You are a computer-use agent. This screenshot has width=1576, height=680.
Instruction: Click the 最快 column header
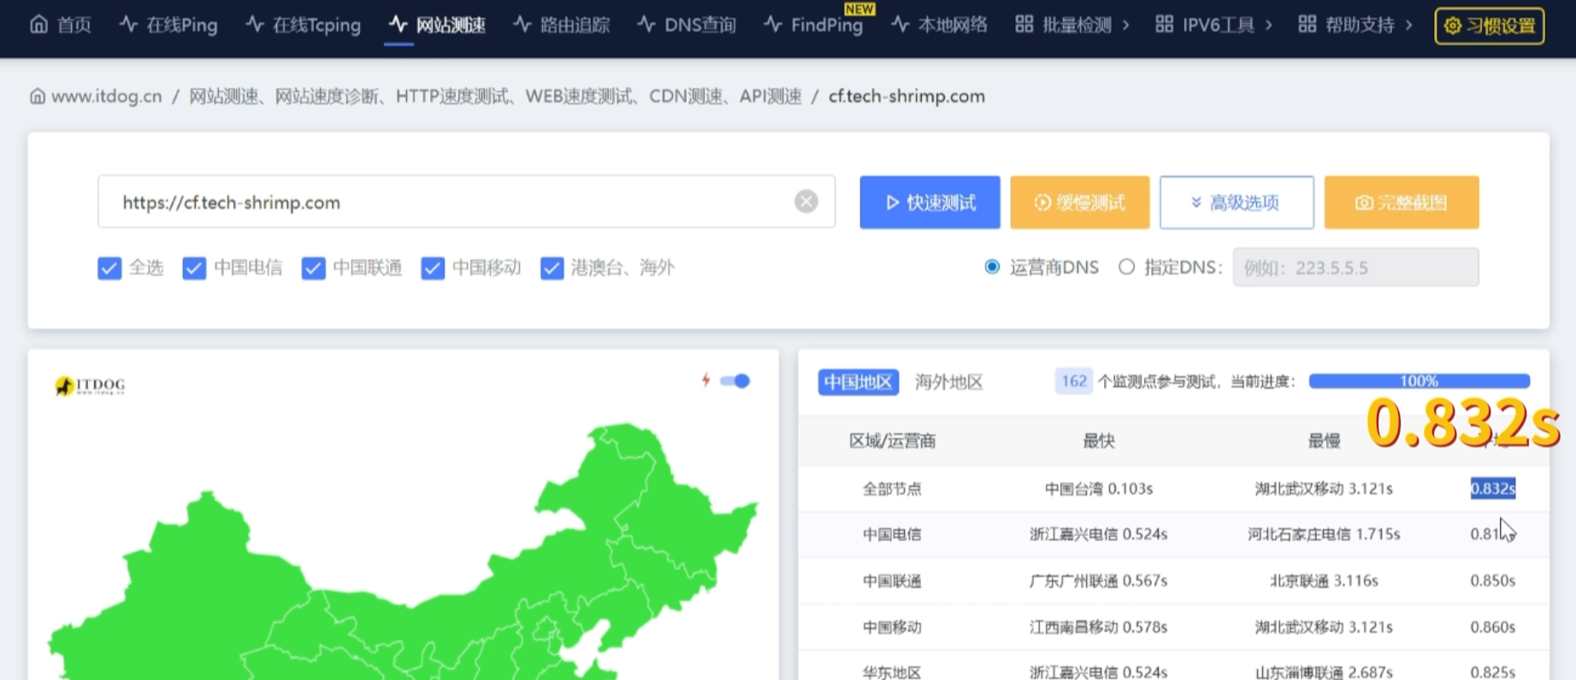tap(1098, 441)
